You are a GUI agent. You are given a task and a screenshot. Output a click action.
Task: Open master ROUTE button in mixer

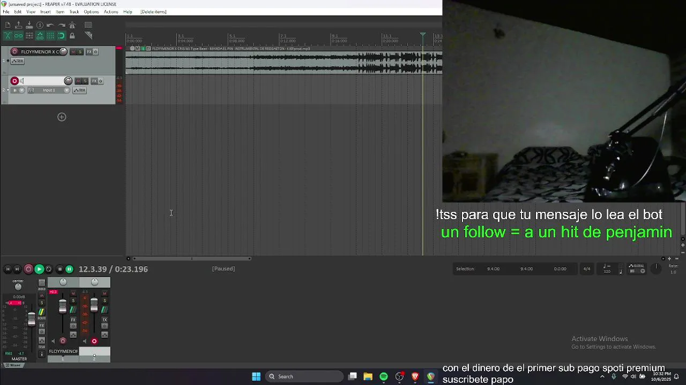pyautogui.click(x=42, y=312)
